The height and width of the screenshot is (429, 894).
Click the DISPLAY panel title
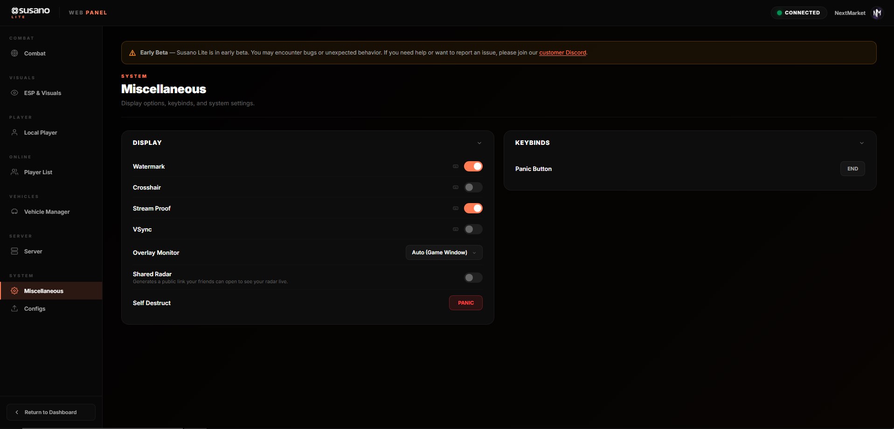click(147, 143)
